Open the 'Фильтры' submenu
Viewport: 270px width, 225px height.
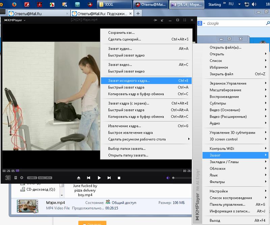pos(235,182)
